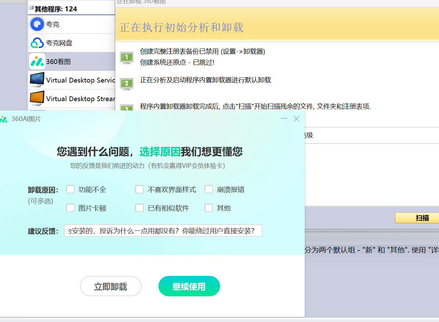Click the 360AI图片 logo in dialog title
Viewport: 439px width, 322px height.
pyautogui.click(x=3, y=119)
